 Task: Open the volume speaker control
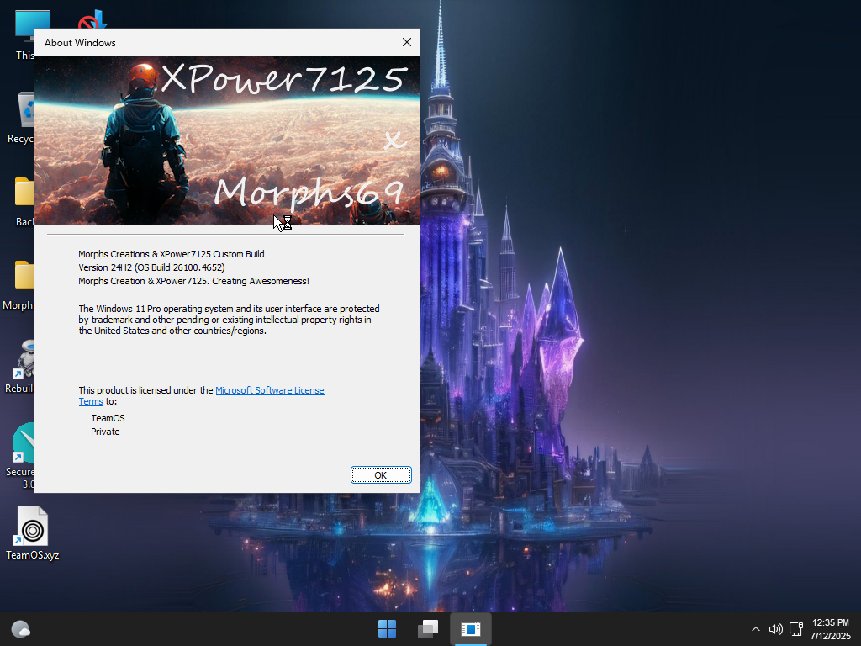pos(775,629)
